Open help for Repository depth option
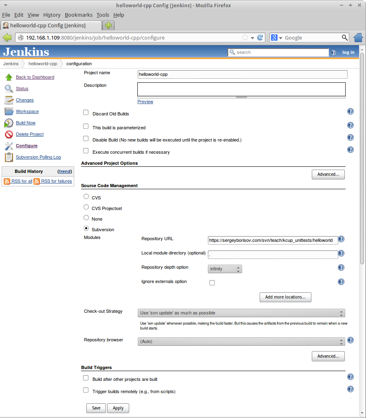The width and height of the screenshot is (366, 418). (x=341, y=268)
